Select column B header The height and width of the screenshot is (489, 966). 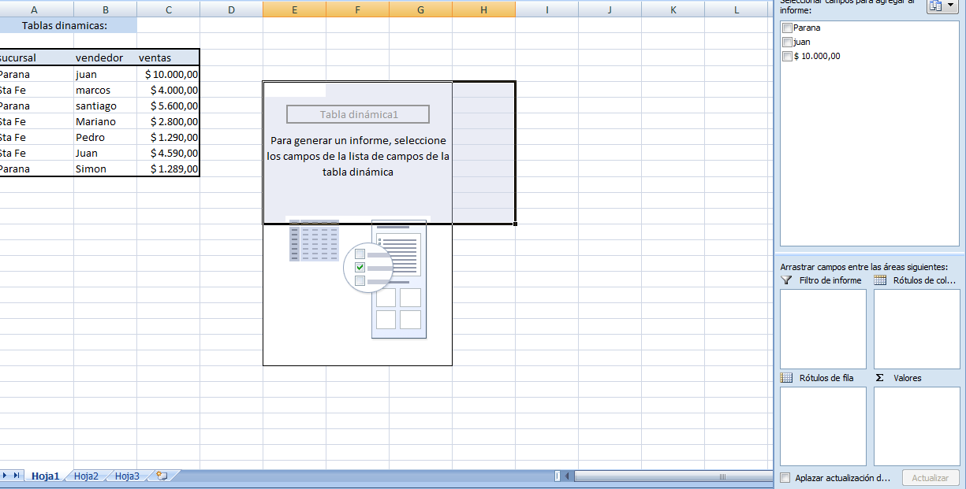(105, 9)
